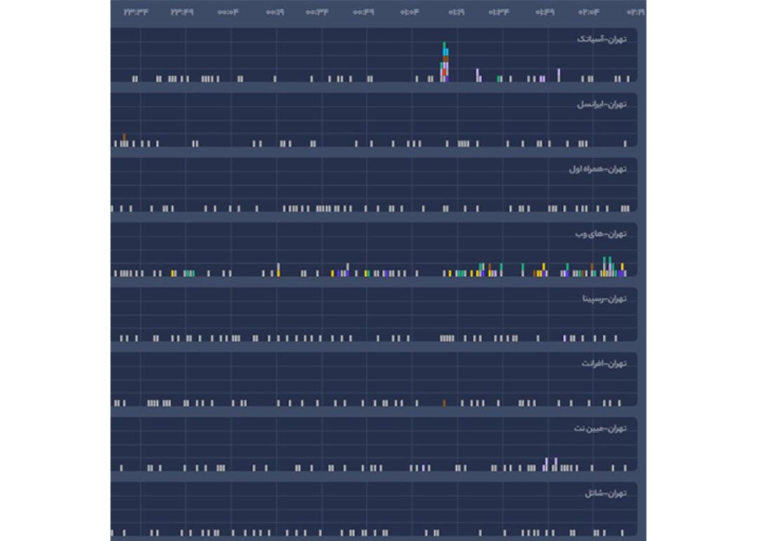Click the tallest green bars in HiWeb row

pos(607,266)
